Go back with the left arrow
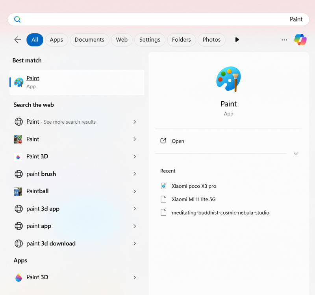The image size is (315, 295). click(x=18, y=40)
